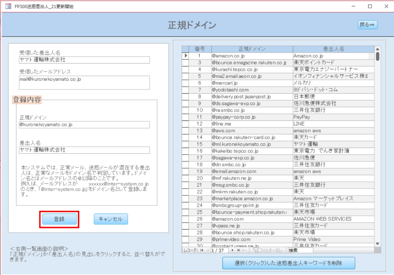
Task: Sort by 正規ドメイン column header
Action: click(252, 49)
